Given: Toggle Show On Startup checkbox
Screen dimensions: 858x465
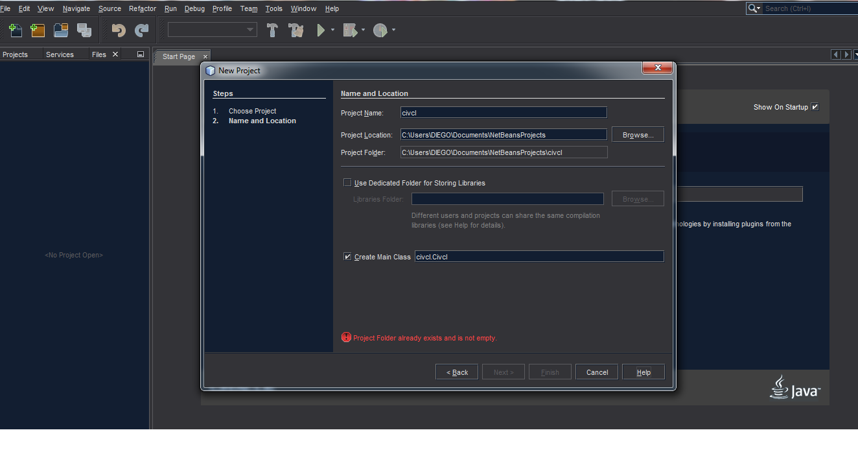Looking at the screenshot, I should coord(815,107).
